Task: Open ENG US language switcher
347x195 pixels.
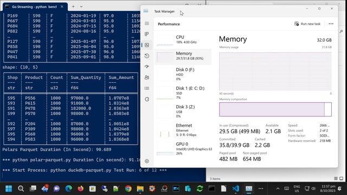Action: (297, 188)
